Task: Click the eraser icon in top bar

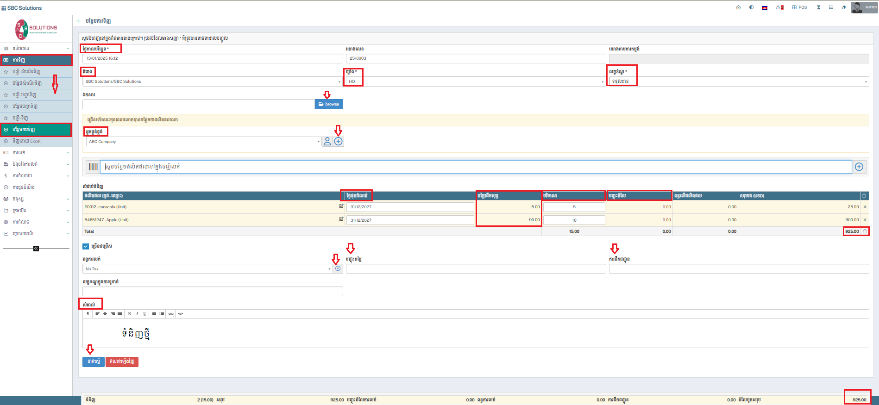Action: [x=844, y=7]
